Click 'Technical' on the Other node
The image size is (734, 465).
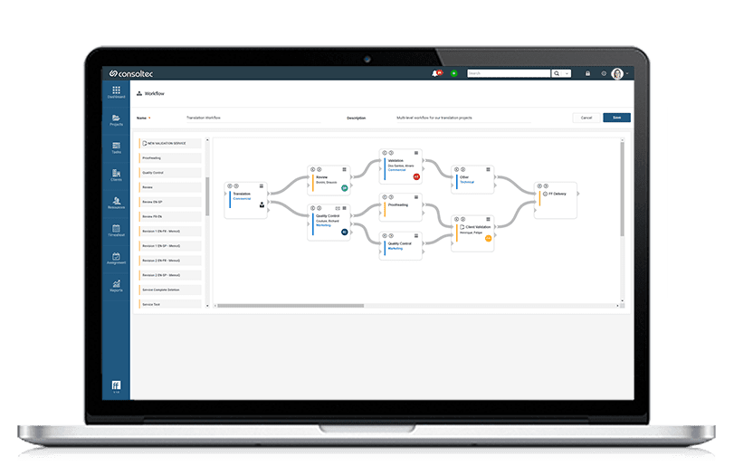pyautogui.click(x=467, y=182)
